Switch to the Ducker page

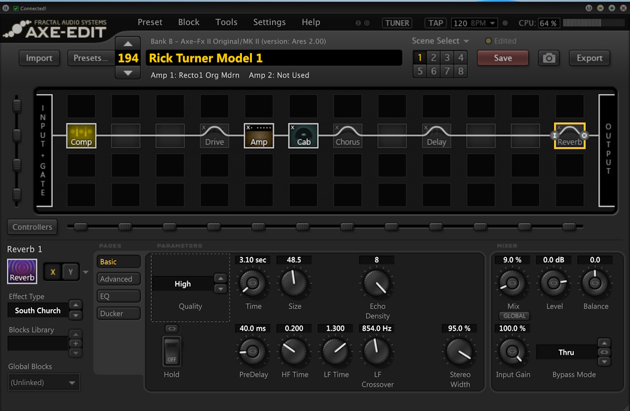pos(119,314)
